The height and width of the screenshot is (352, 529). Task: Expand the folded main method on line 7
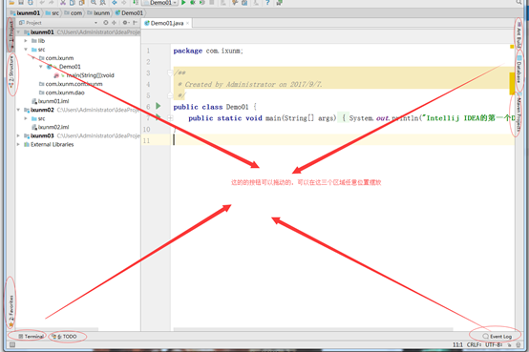[170, 118]
